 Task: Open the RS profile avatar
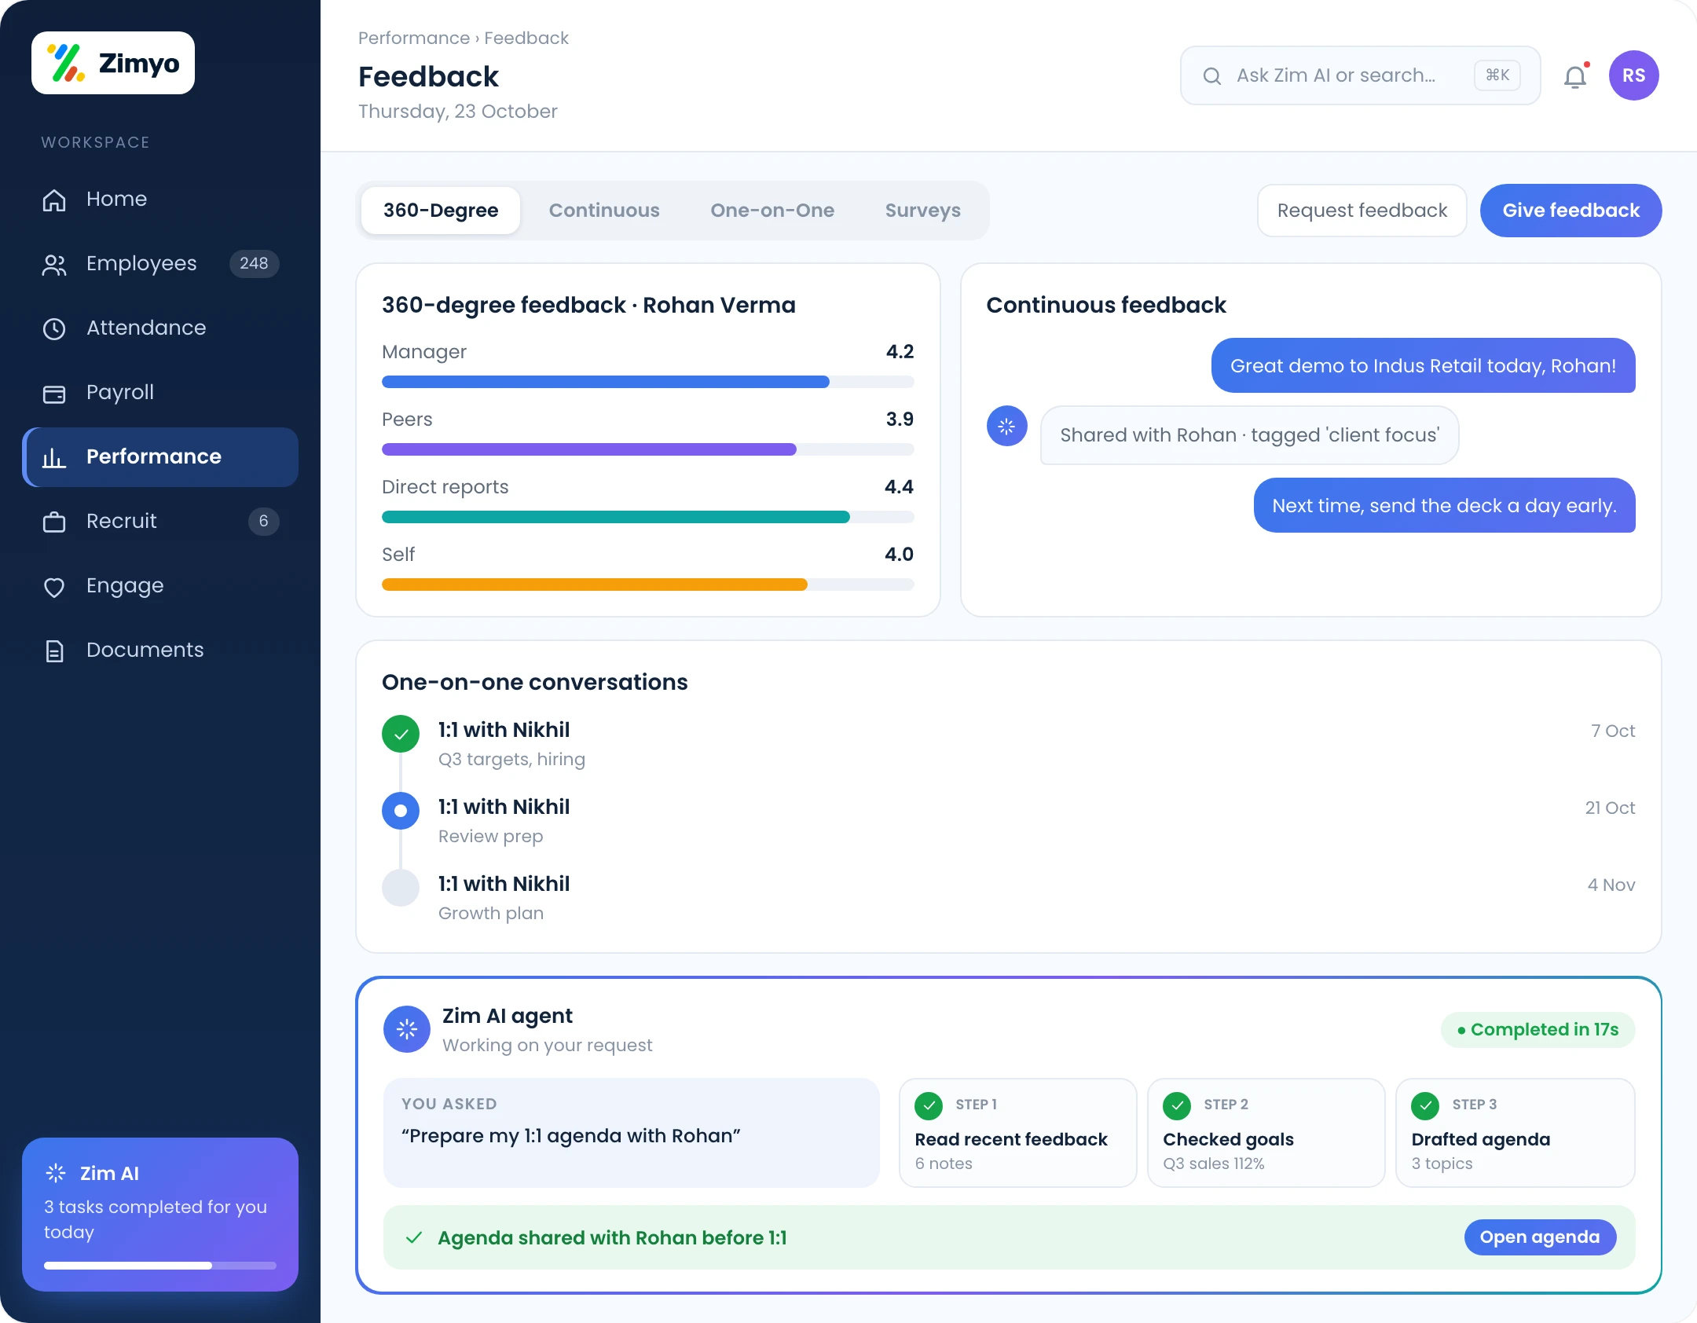click(x=1634, y=75)
